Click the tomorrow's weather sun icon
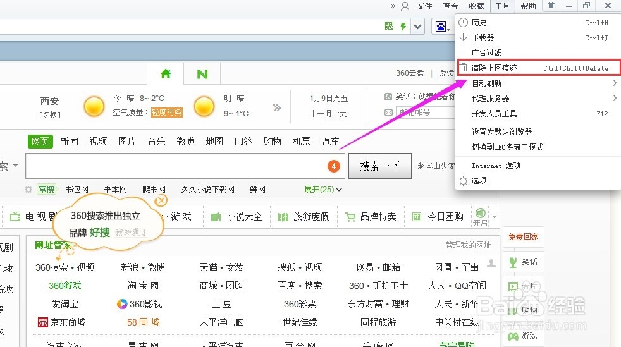 pos(204,106)
